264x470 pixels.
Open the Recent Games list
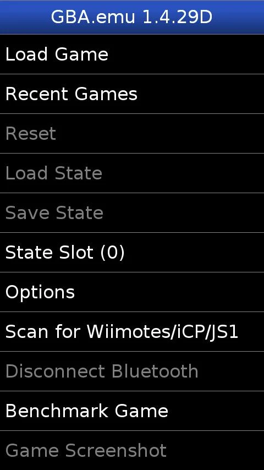pyautogui.click(x=132, y=94)
